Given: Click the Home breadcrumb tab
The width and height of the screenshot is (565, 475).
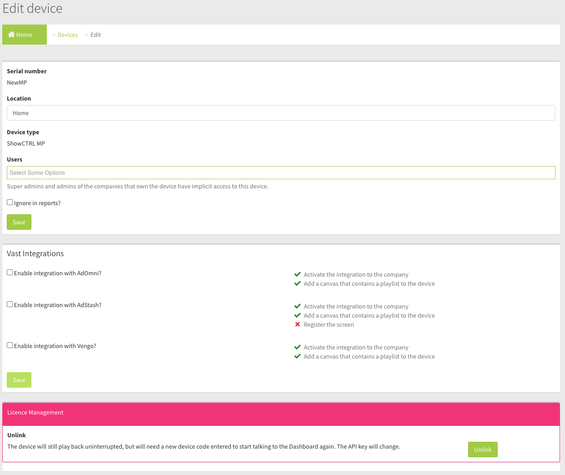Looking at the screenshot, I should pyautogui.click(x=25, y=35).
